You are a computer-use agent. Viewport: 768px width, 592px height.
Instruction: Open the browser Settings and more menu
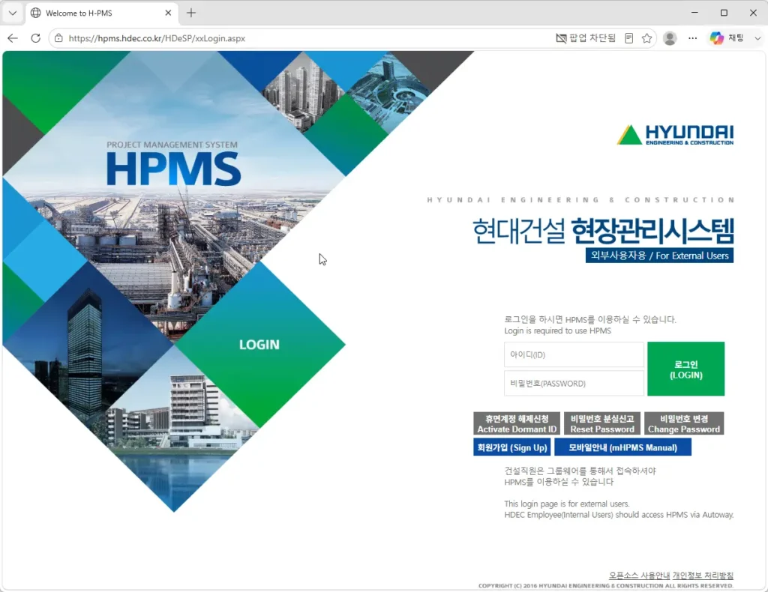pyautogui.click(x=692, y=38)
